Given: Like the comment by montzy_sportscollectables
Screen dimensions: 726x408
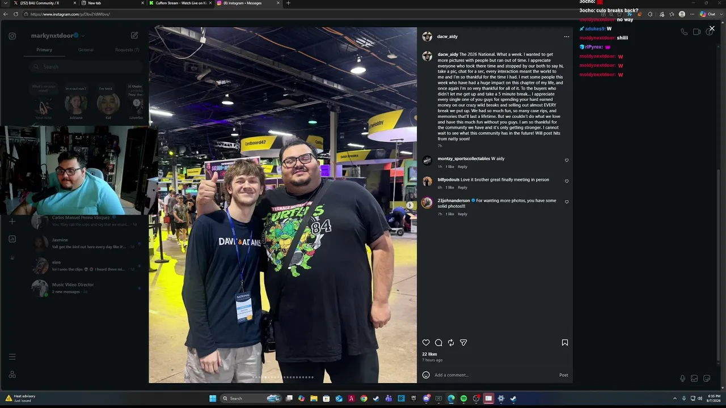Looking at the screenshot, I should pos(567,160).
